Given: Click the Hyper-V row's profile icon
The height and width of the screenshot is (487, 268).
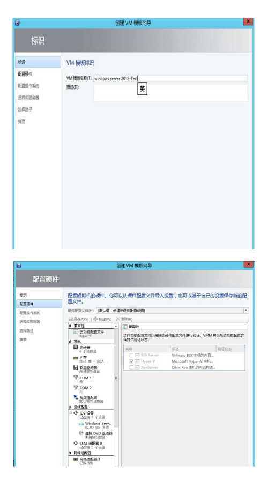Looking at the screenshot, I should [x=137, y=361].
